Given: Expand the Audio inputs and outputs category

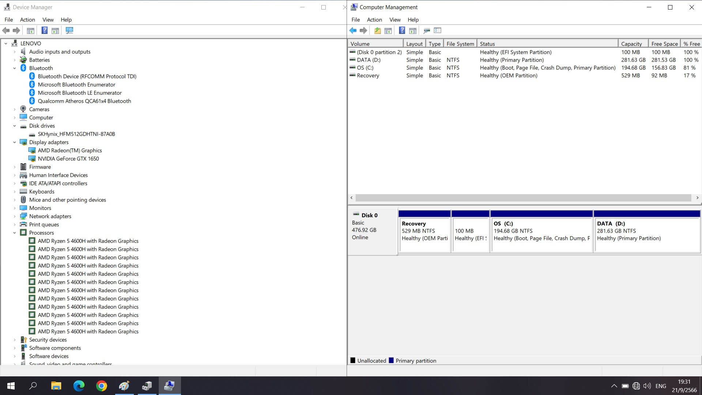Looking at the screenshot, I should (x=15, y=52).
